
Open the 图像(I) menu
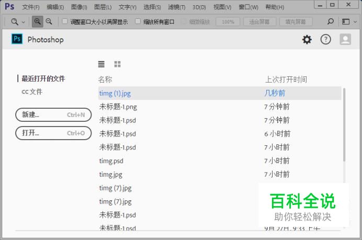click(79, 7)
